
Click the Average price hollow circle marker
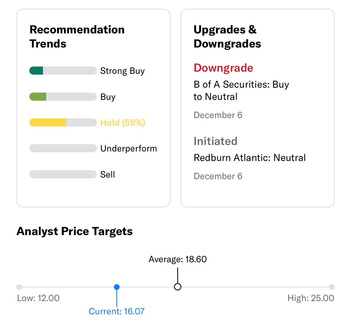click(178, 287)
